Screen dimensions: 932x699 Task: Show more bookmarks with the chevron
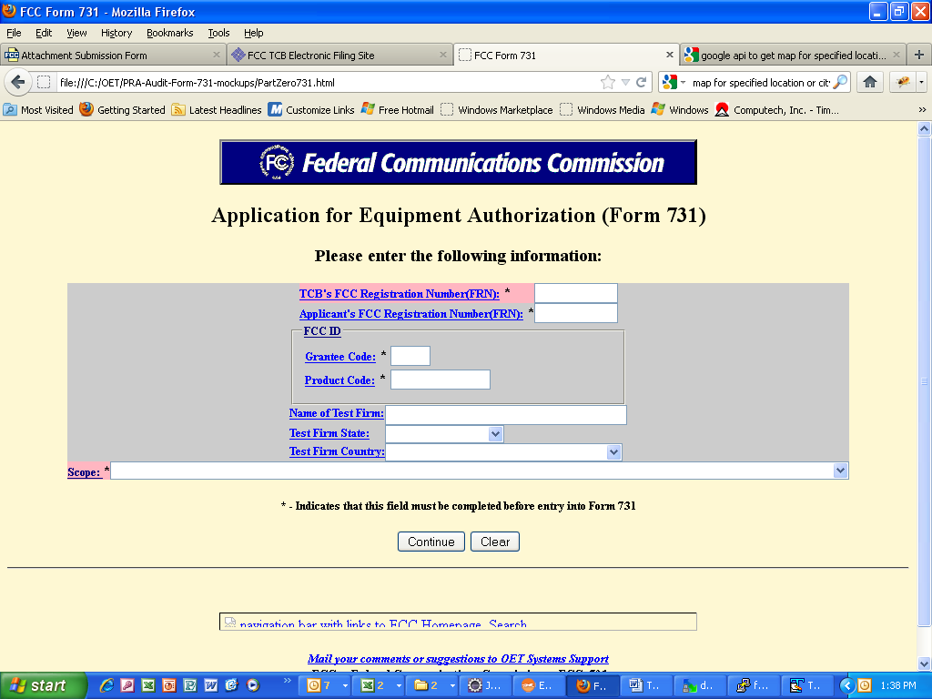[x=922, y=110]
